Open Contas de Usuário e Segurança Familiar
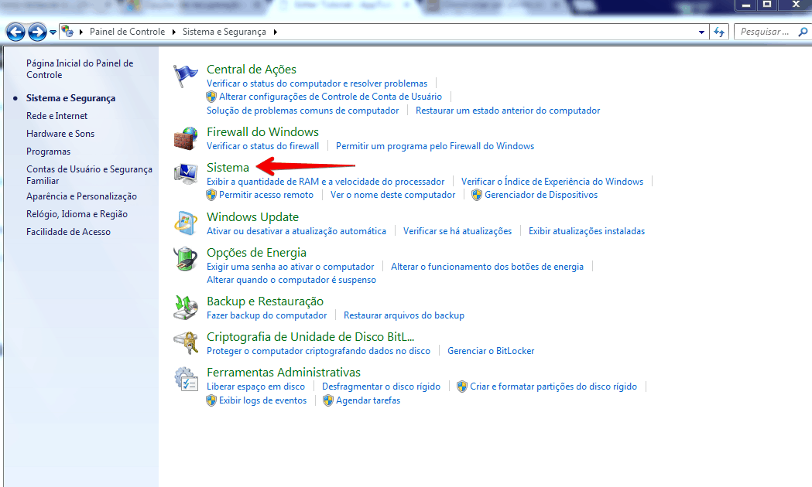812x487 pixels. (89, 175)
